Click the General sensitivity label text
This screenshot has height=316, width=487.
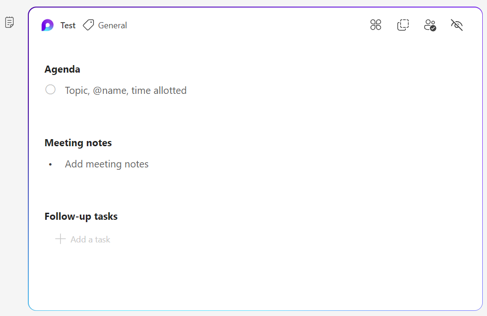pos(112,25)
